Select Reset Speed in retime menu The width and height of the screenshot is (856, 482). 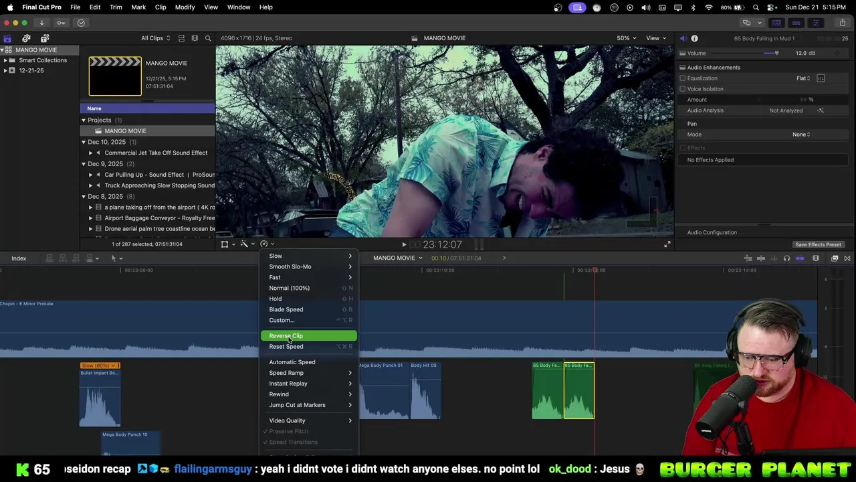click(308, 347)
